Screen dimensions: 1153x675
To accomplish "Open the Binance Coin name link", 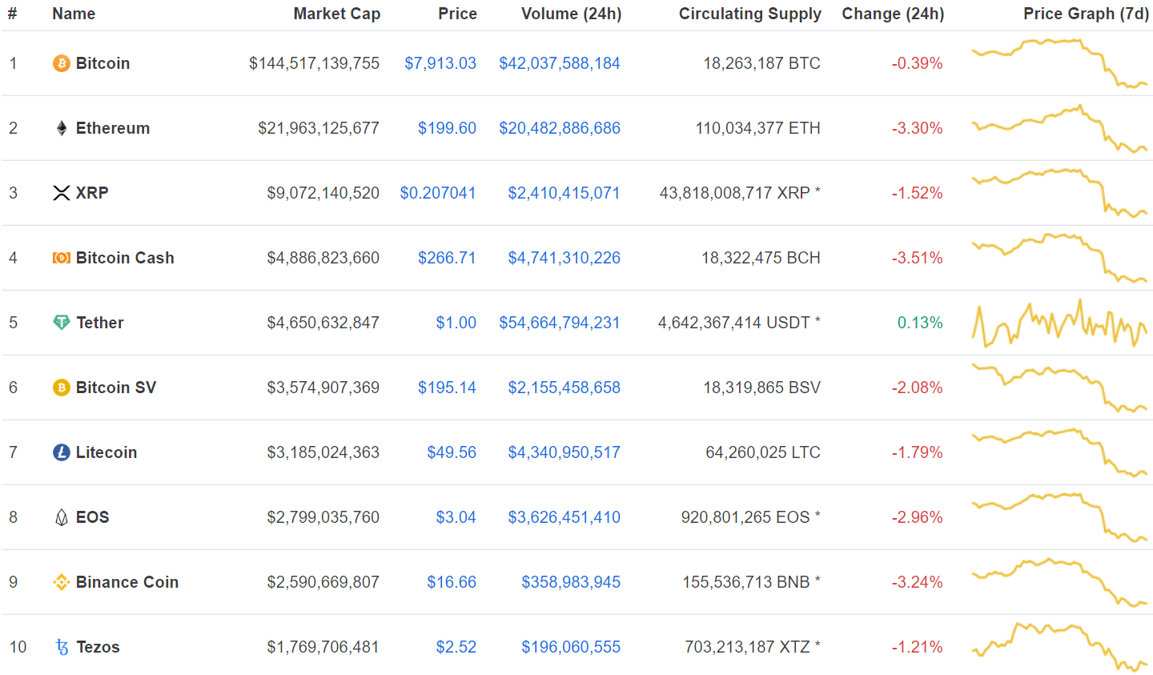I will point(127,582).
